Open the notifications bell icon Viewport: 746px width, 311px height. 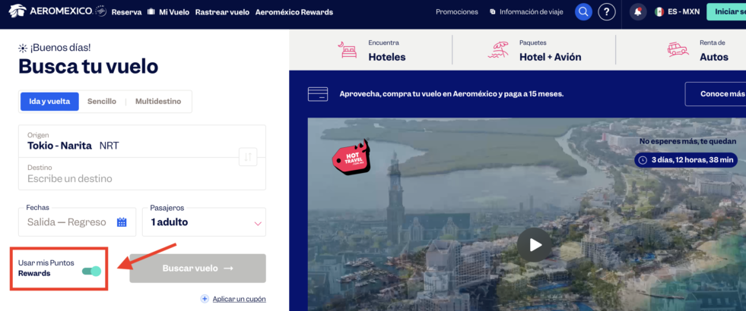pyautogui.click(x=637, y=11)
